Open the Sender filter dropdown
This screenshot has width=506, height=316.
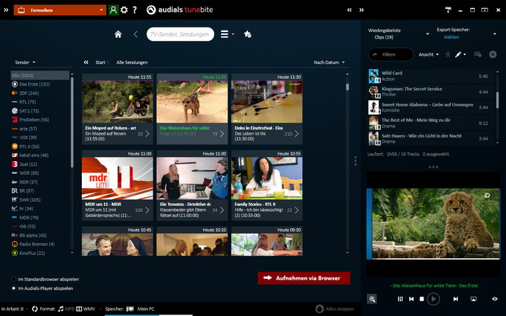[x=25, y=62]
